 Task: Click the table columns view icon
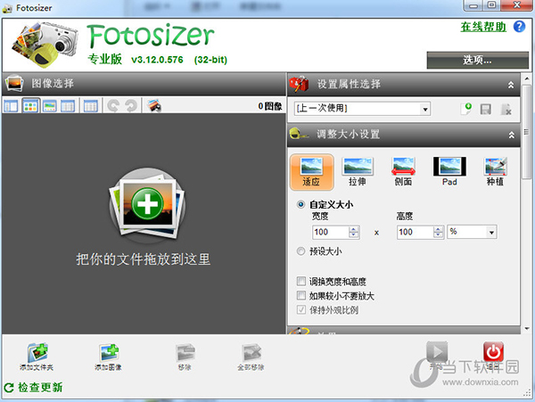91,106
